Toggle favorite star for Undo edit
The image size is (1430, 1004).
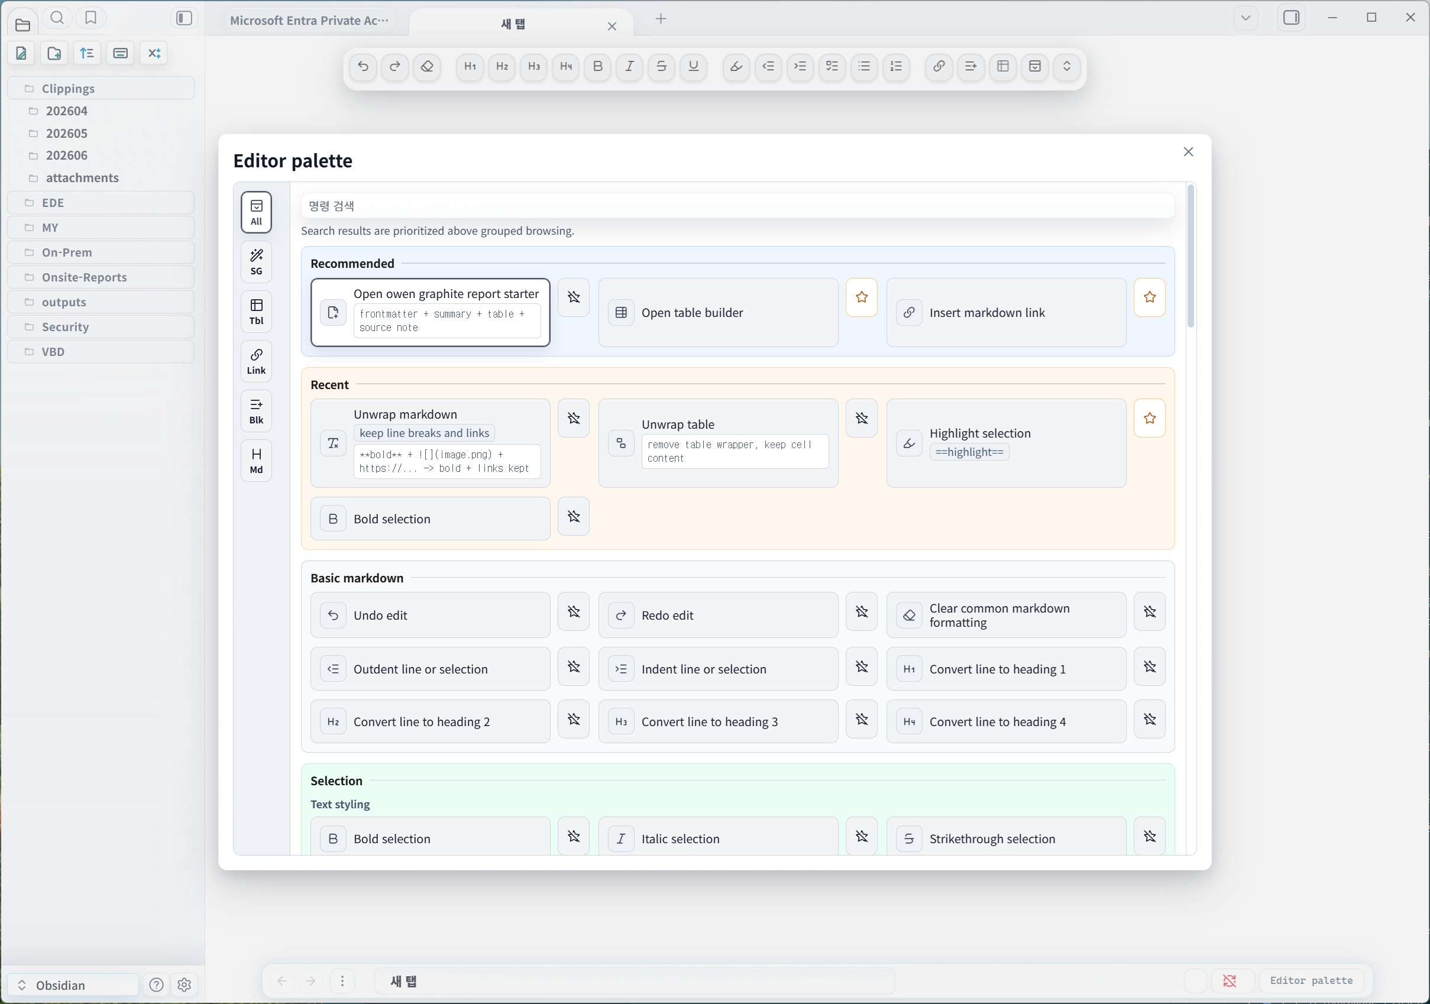pos(574,611)
